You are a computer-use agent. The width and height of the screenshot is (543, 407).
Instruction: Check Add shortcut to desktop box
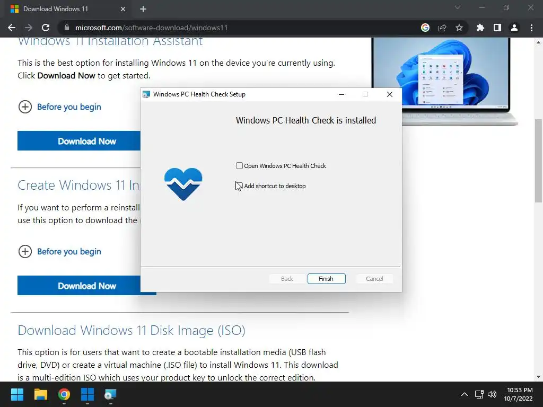(239, 186)
